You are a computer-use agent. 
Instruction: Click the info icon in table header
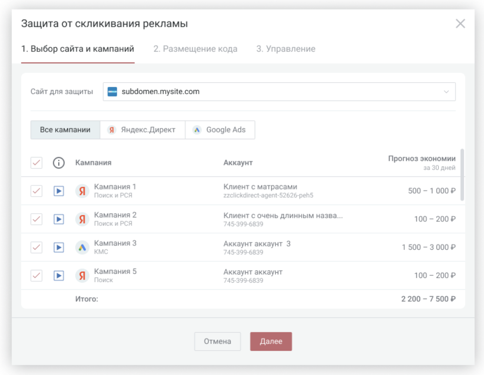(x=59, y=163)
